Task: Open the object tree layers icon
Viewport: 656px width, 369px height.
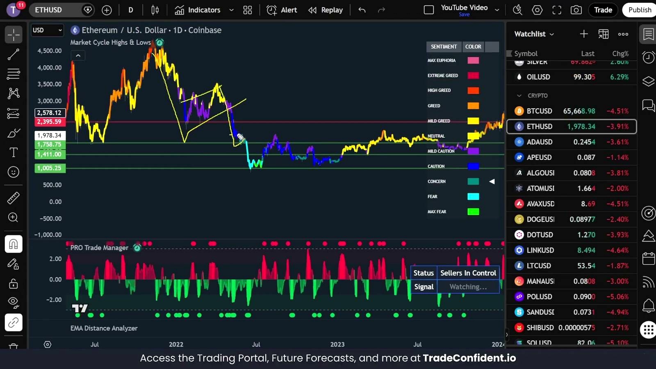Action: pos(648,81)
